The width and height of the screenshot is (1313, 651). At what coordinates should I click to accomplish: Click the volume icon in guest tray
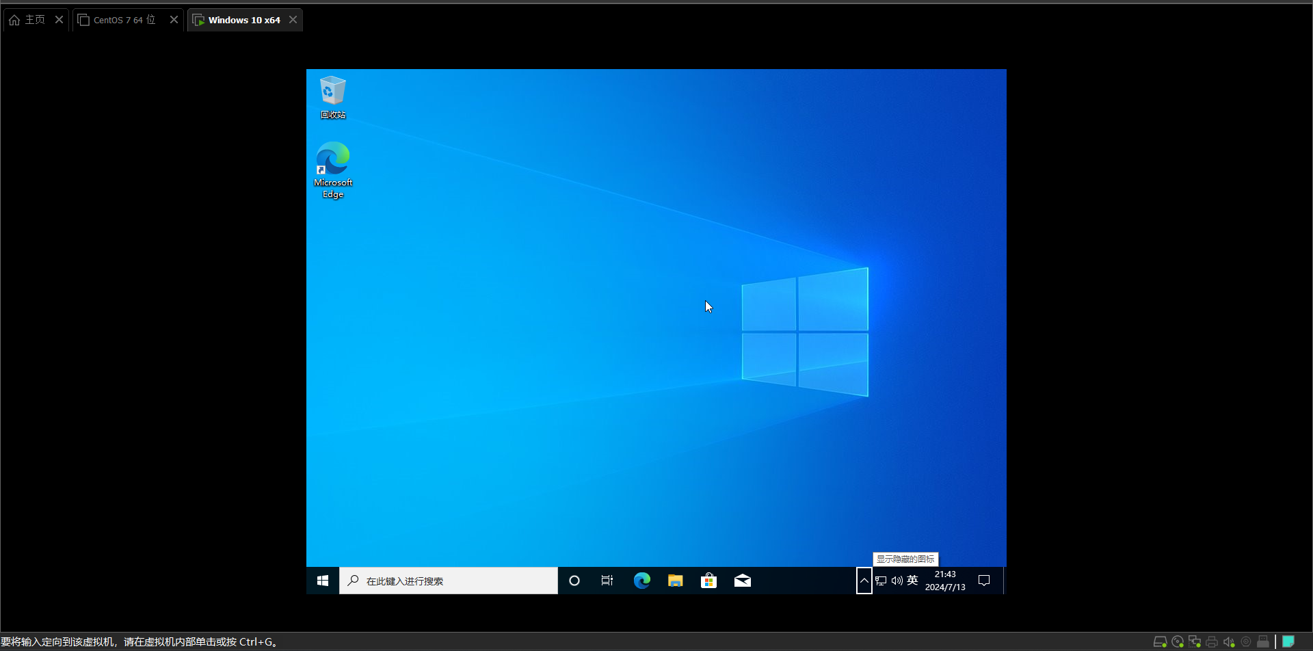[897, 581]
